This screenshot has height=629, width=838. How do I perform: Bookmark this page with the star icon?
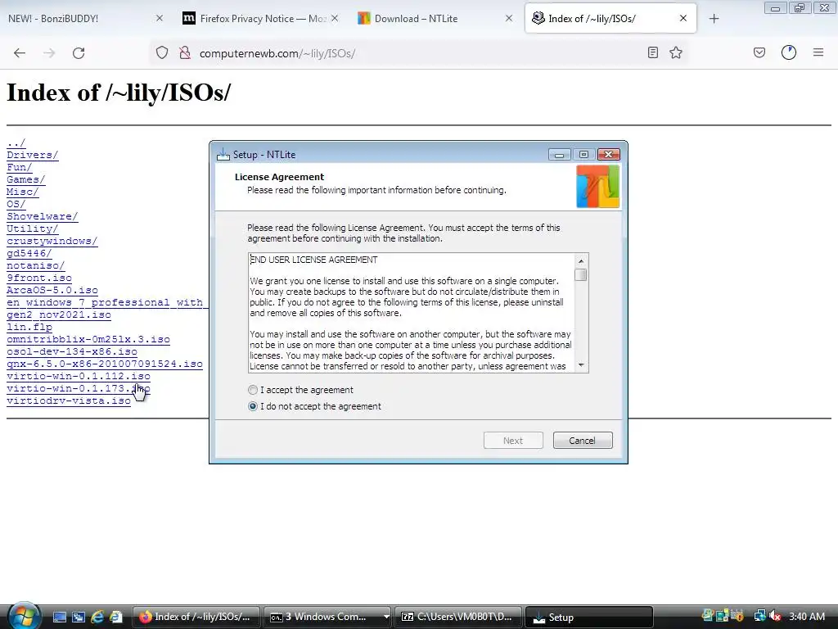point(676,52)
